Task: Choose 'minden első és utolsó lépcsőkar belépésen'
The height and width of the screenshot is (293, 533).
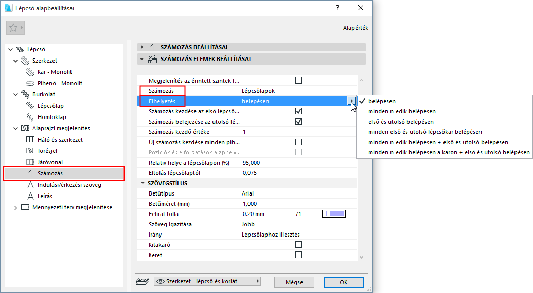Action: point(425,132)
